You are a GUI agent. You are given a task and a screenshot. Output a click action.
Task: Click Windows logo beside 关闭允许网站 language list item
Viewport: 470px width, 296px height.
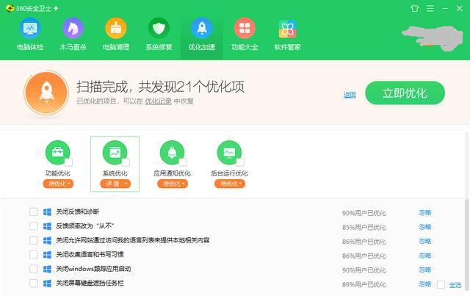(x=47, y=240)
